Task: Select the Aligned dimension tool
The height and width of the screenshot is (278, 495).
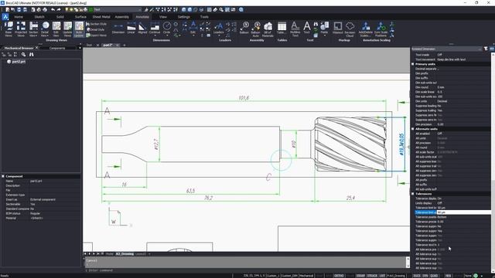Action: pyautogui.click(x=142, y=29)
